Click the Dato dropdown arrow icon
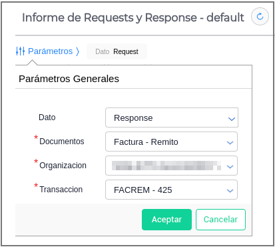275x247 pixels. tap(232, 119)
